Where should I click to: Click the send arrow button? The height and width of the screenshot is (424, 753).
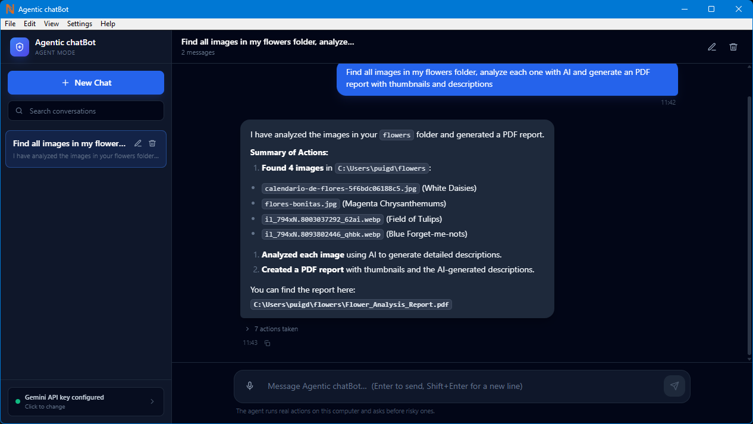(674, 386)
